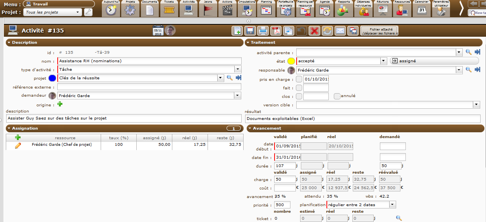Open the 'type d'activité' dropdown
This screenshot has width=486, height=222.
238,70
